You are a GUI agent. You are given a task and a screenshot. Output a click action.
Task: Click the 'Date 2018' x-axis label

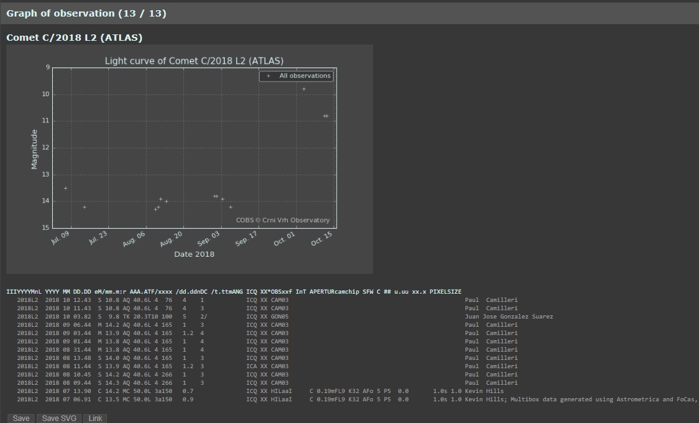(x=194, y=254)
